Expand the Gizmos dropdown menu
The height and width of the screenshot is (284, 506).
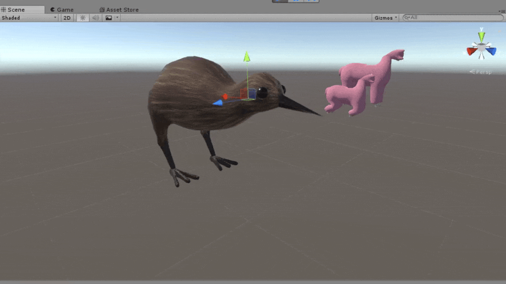(386, 18)
